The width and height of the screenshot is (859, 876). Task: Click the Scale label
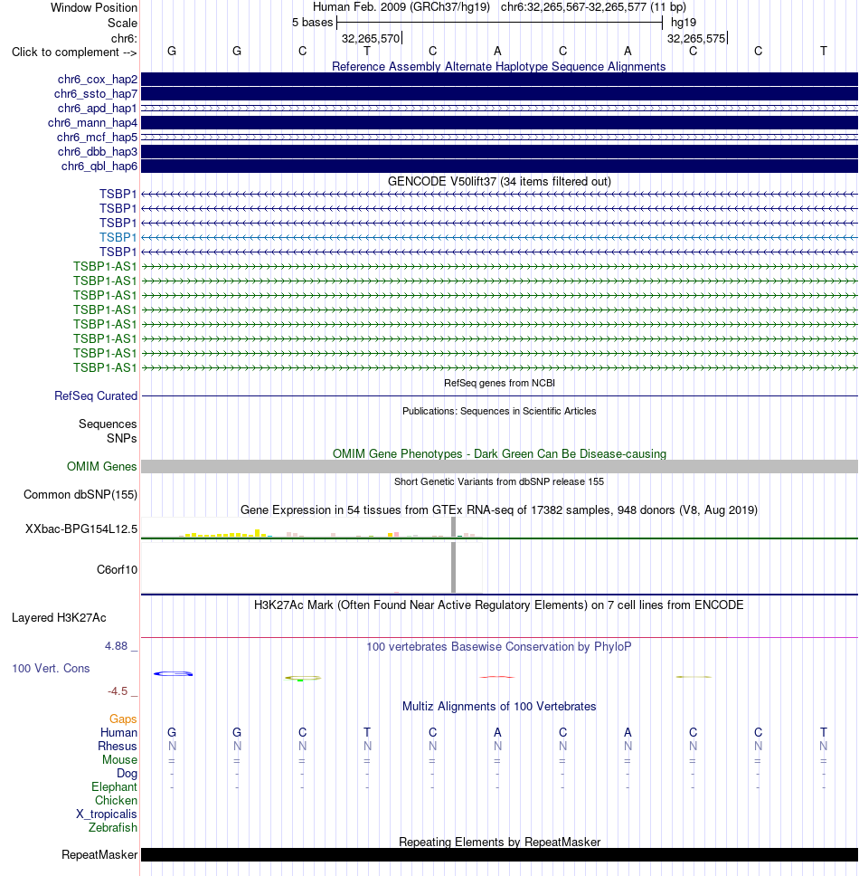point(122,23)
